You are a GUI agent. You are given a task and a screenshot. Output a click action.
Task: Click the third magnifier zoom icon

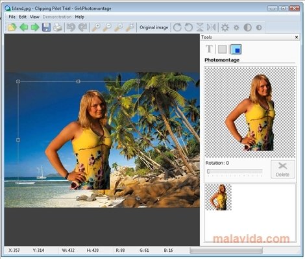pos(119,27)
